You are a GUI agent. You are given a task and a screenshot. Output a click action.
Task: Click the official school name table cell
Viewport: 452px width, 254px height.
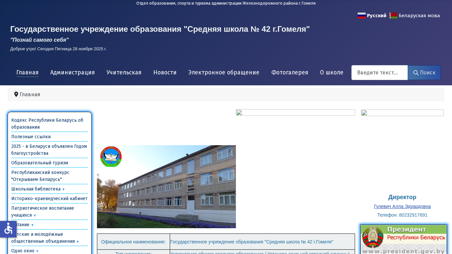(x=262, y=242)
